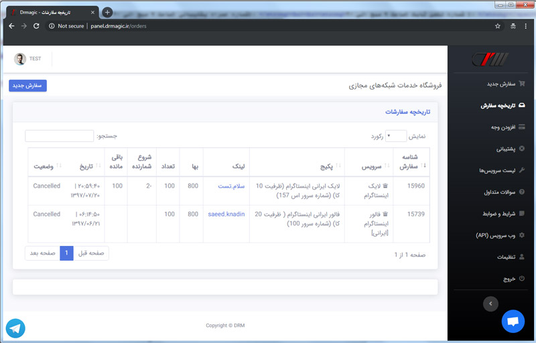Sort by وضعیت column header

pyautogui.click(x=46, y=162)
